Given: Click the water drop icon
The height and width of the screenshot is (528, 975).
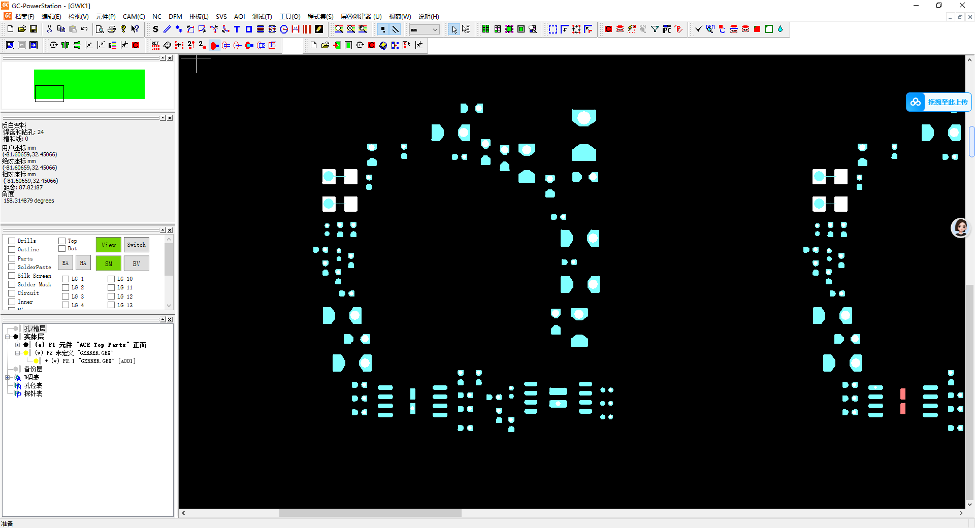Looking at the screenshot, I should pyautogui.click(x=780, y=29).
